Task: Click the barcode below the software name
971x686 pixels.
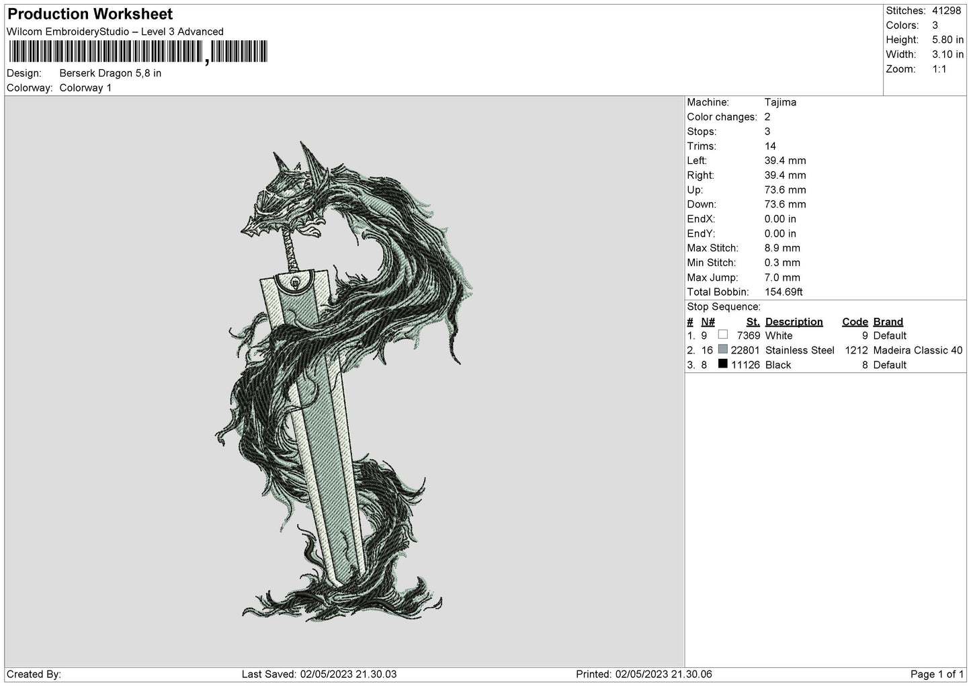Action: tap(137, 52)
